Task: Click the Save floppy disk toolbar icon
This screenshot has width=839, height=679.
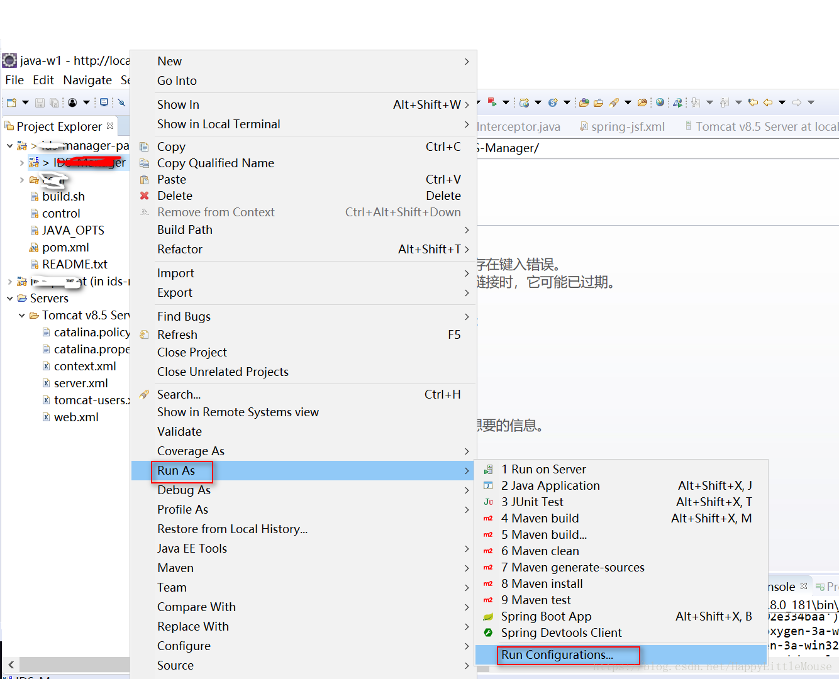Action: (40, 102)
